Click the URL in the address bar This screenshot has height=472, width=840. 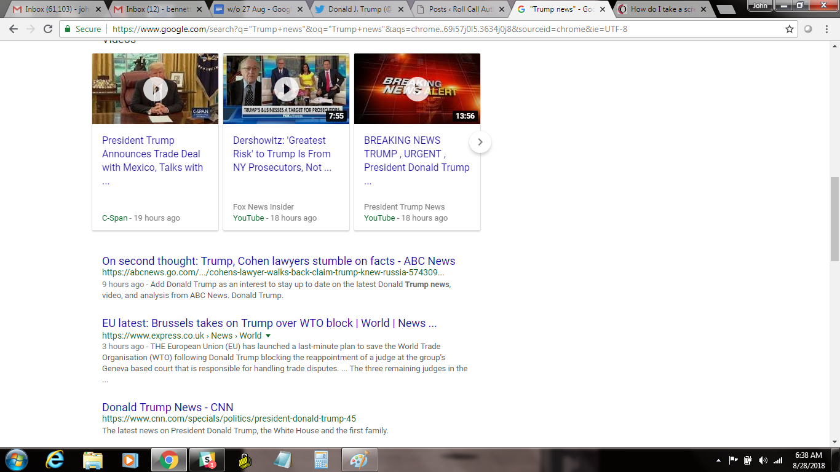pyautogui.click(x=370, y=29)
